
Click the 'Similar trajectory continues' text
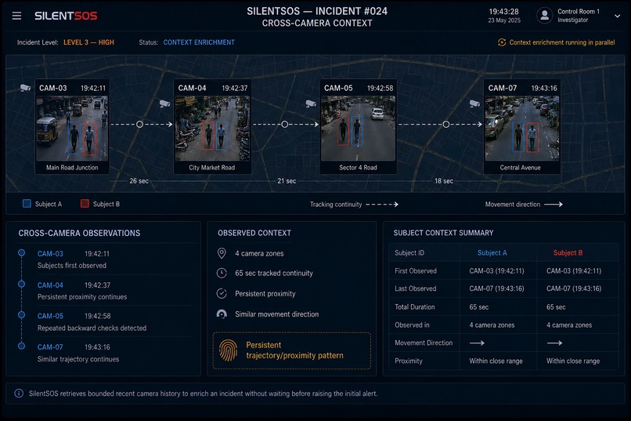78,359
